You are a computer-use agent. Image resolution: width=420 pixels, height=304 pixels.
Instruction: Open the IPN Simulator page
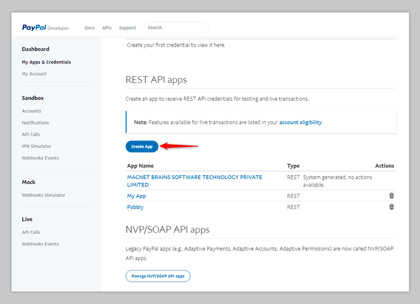click(x=36, y=146)
